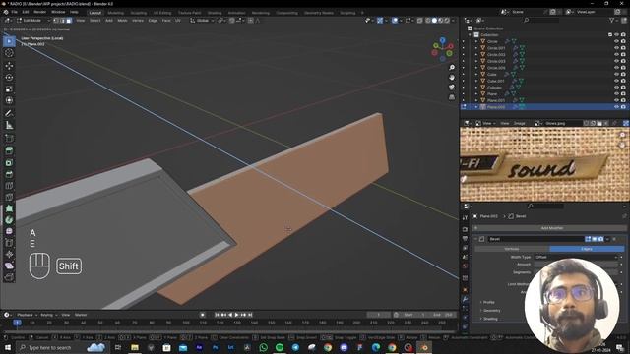Open the Window menu
Image resolution: width=630 pixels, height=354 pixels.
[58, 12]
